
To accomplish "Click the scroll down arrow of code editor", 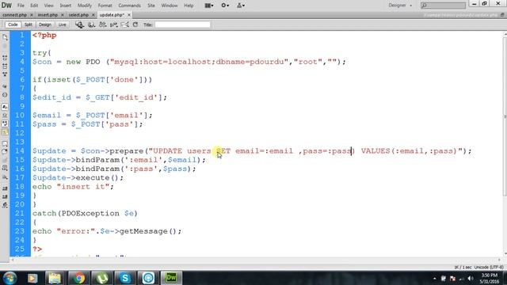I will click(505, 254).
